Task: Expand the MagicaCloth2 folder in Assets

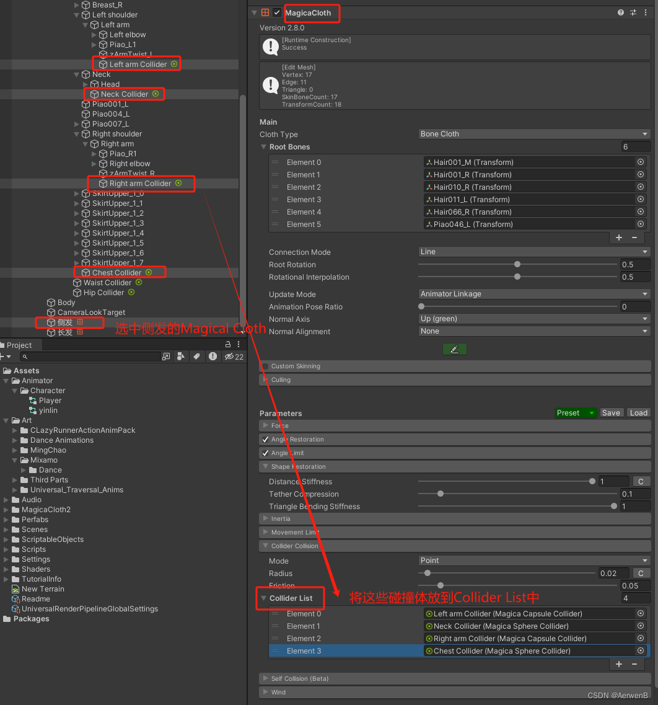Action: 6,510
